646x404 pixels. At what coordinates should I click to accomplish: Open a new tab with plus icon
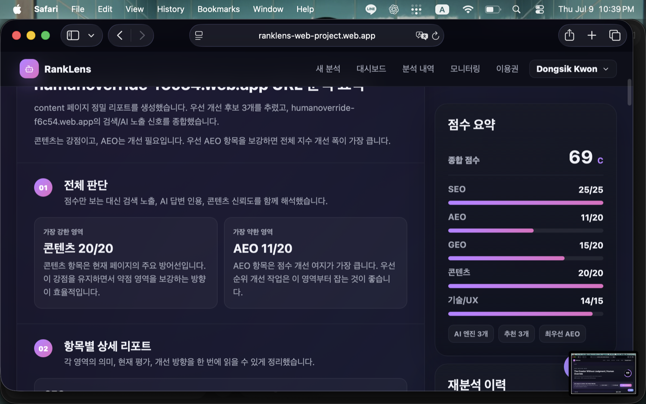point(592,35)
